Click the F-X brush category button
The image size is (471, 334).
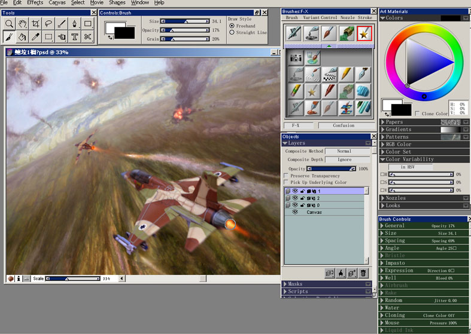pos(298,125)
